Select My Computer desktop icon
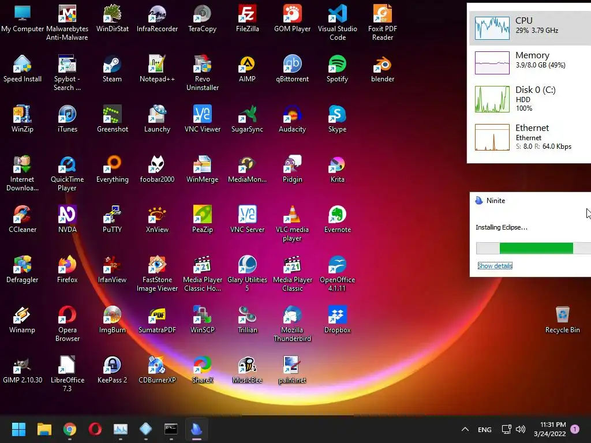 coord(23,19)
